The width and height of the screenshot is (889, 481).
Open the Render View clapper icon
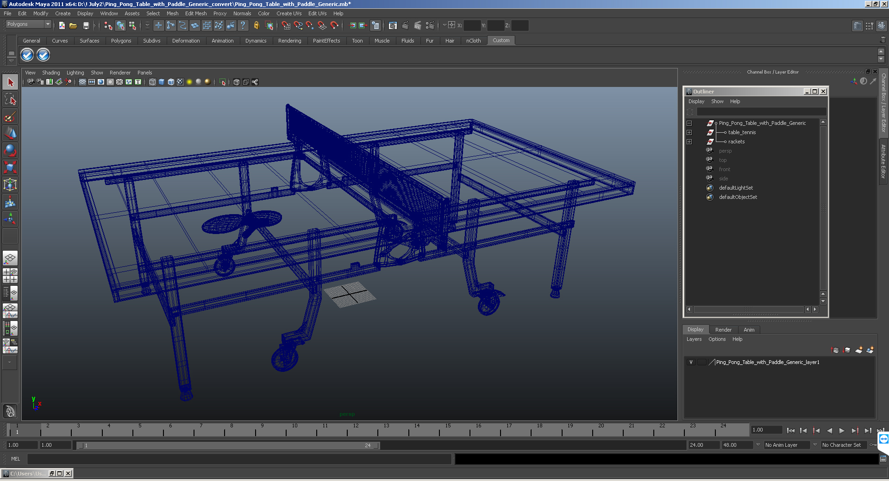coord(393,25)
